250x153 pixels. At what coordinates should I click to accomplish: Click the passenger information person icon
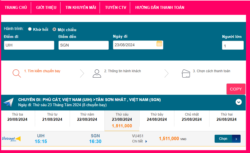coord(97,73)
